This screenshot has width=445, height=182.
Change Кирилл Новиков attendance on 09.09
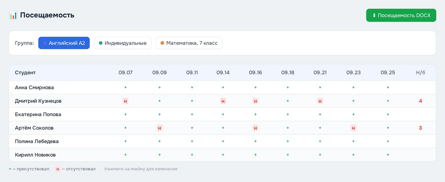(x=160, y=155)
